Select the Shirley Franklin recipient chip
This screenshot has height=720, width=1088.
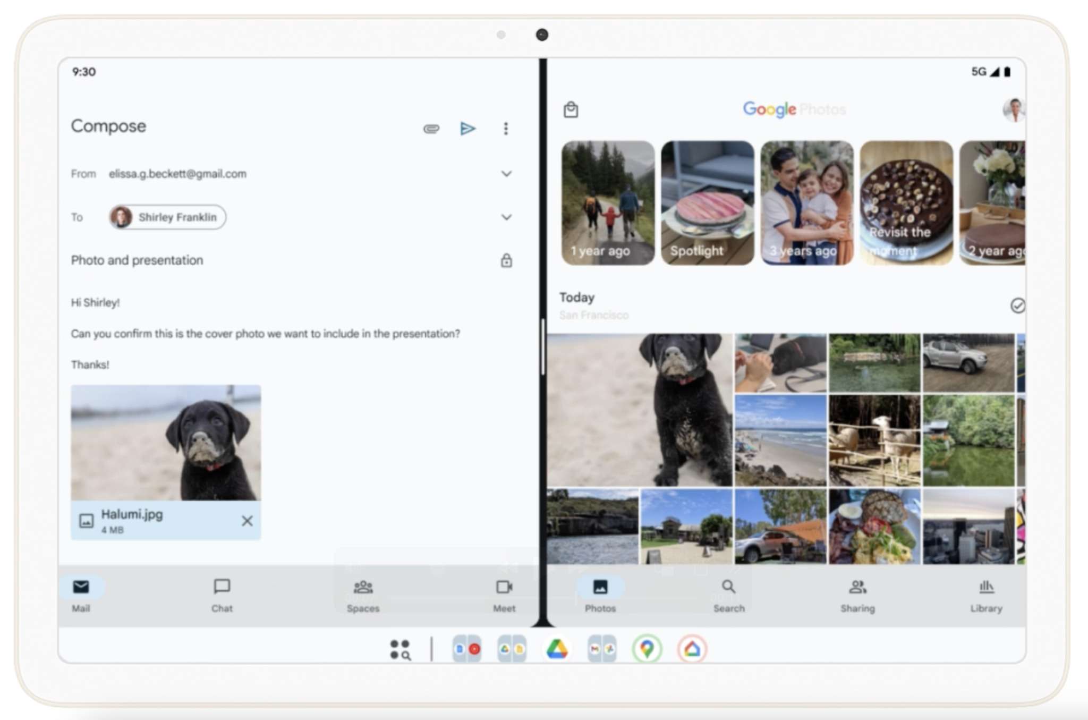167,217
